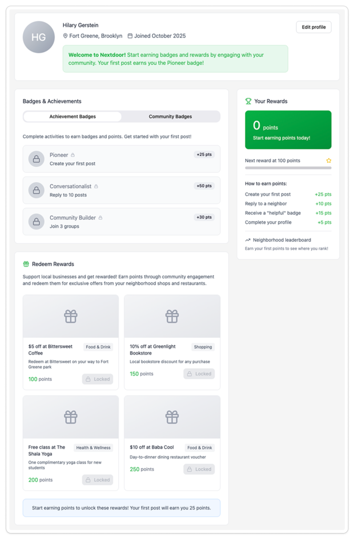Click the '10% off at Greenlight Bookstore' title
Viewport: 354px width, 539px height.
tap(153, 350)
